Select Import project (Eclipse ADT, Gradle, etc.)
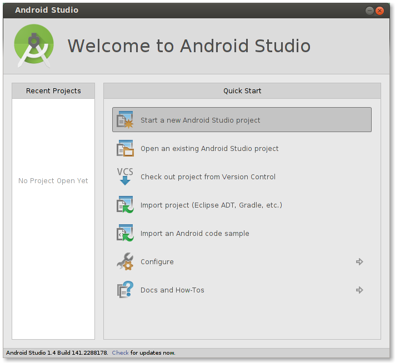395x363 pixels. [211, 205]
